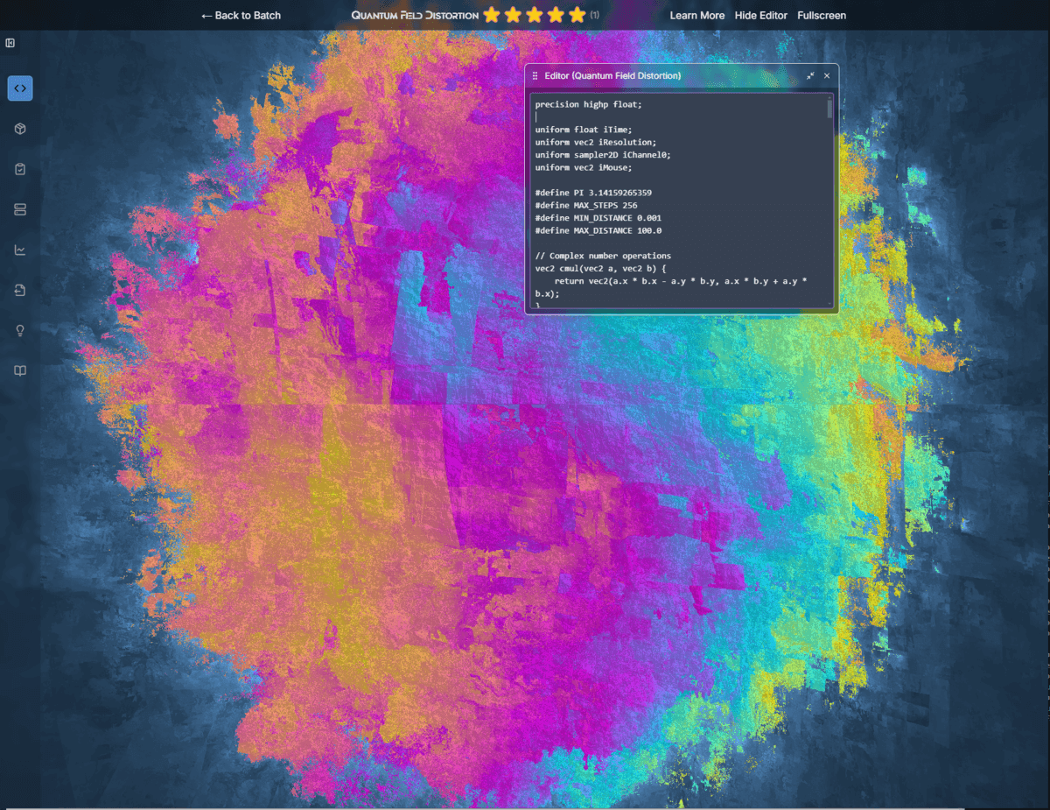Click the fifth rating star
Viewport: 1050px width, 810px height.
(577, 14)
